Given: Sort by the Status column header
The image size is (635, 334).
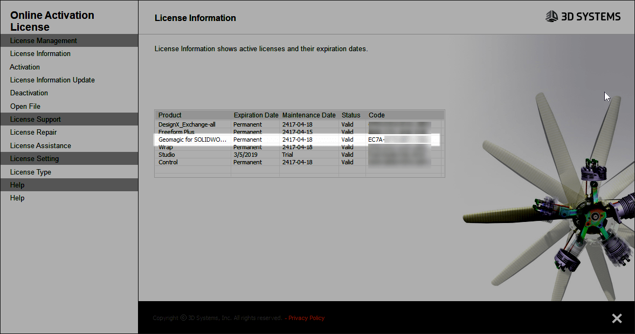Looking at the screenshot, I should pyautogui.click(x=352, y=115).
